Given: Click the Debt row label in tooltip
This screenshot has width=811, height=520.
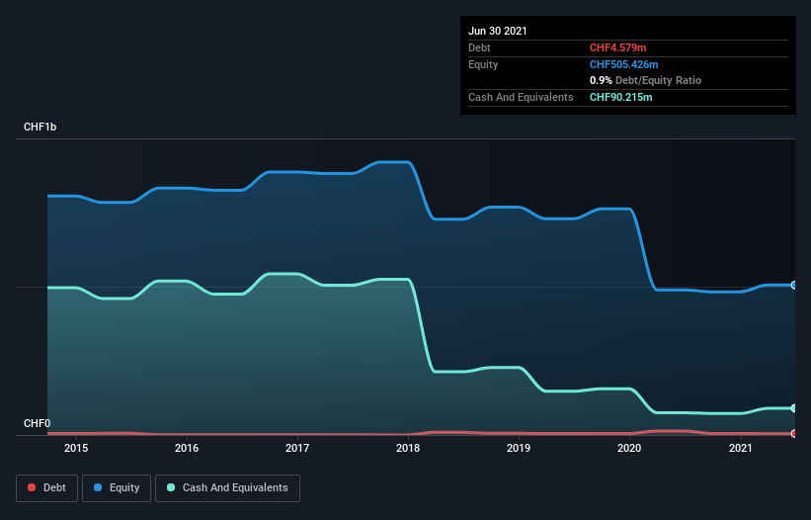Looking at the screenshot, I should click(x=479, y=47).
